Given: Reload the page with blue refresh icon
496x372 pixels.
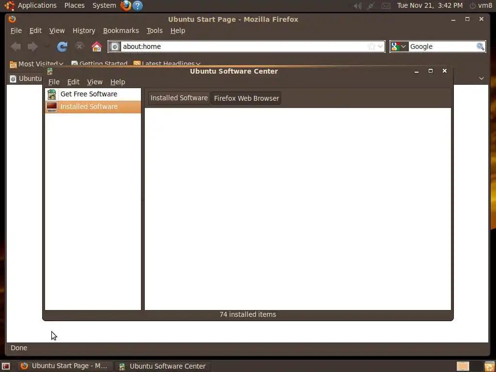Looking at the screenshot, I should click(62, 47).
